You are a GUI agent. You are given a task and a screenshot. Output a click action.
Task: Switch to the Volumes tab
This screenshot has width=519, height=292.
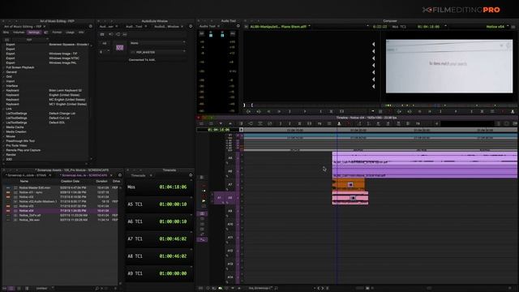19,32
